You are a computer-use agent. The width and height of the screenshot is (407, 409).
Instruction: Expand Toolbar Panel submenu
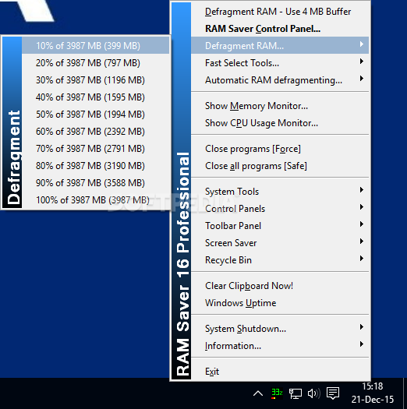[x=280, y=226]
